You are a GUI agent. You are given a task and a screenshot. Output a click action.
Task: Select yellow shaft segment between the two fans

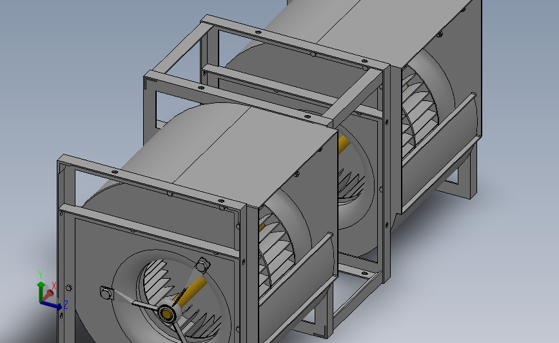tap(343, 143)
